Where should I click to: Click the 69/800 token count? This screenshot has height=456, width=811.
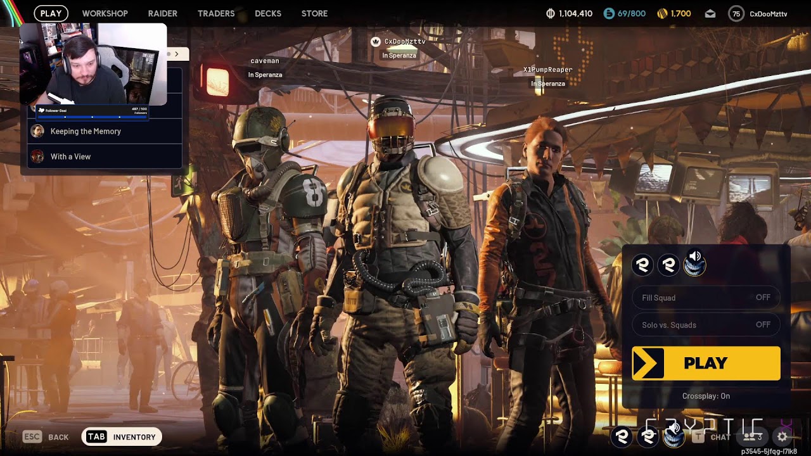pyautogui.click(x=632, y=13)
